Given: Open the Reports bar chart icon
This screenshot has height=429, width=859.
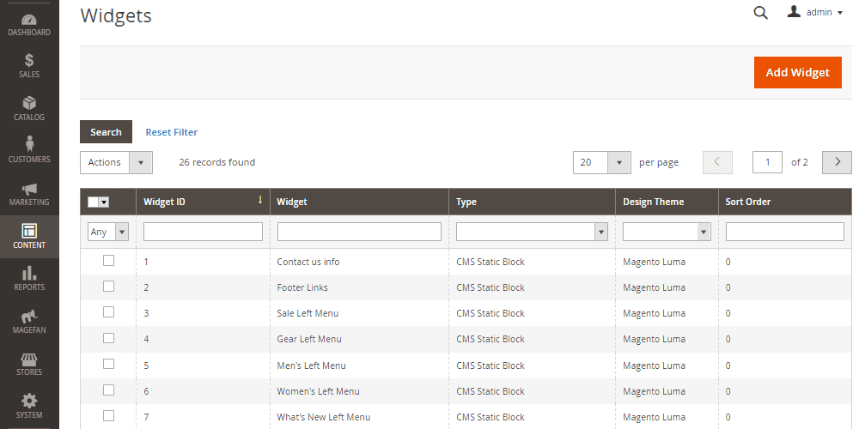Looking at the screenshot, I should pyautogui.click(x=29, y=278).
